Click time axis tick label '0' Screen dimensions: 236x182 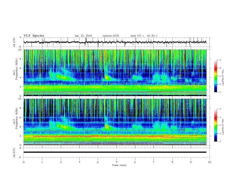click(x=24, y=162)
